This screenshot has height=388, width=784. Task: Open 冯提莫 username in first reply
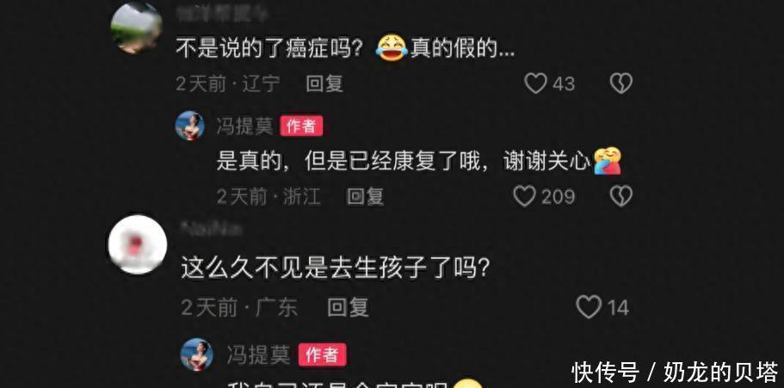244,126
